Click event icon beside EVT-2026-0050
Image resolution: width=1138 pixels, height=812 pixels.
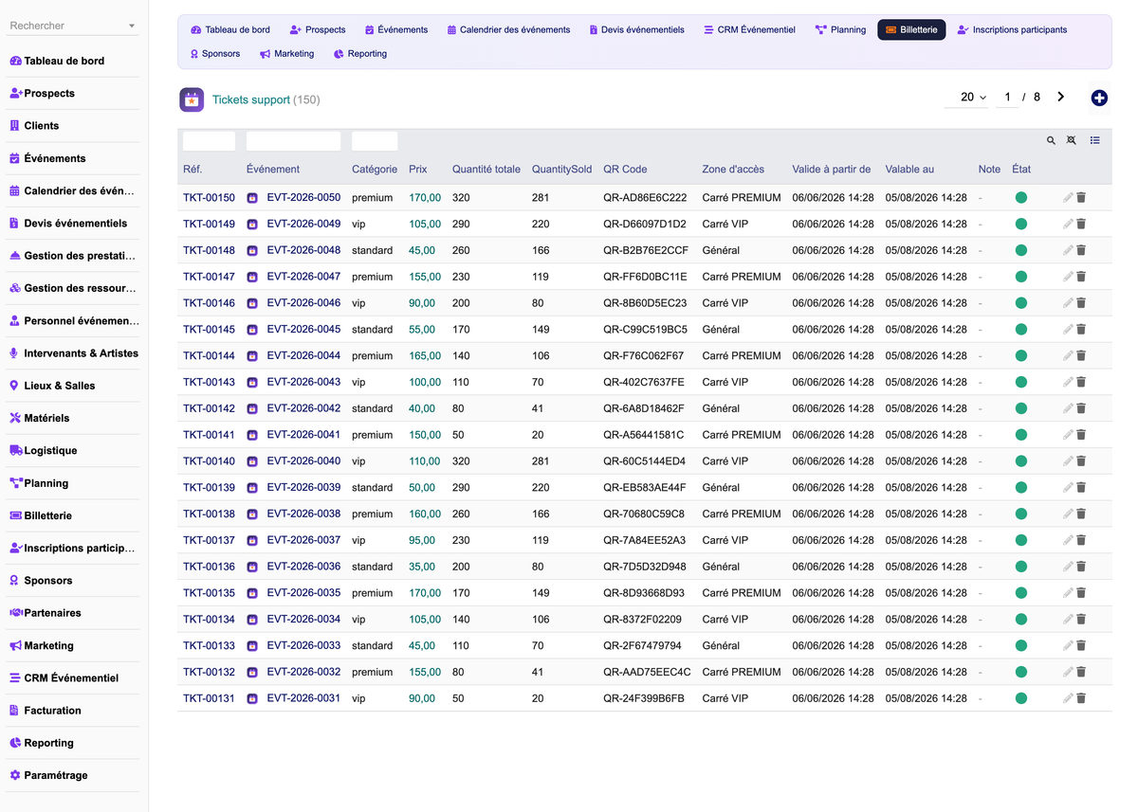[252, 198]
